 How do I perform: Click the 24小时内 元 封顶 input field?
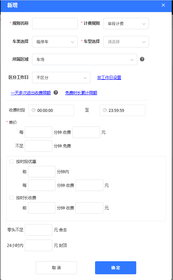coord(38,245)
